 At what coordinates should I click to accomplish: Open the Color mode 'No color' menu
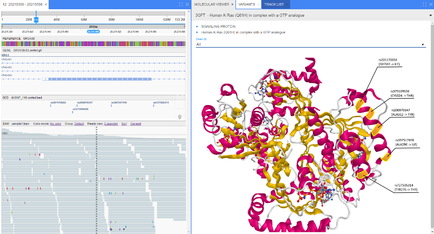click(x=55, y=124)
